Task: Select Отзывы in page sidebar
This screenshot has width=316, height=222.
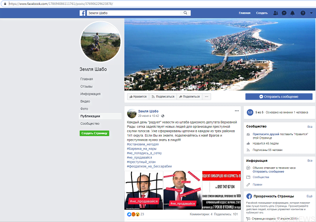Action: (x=87, y=86)
